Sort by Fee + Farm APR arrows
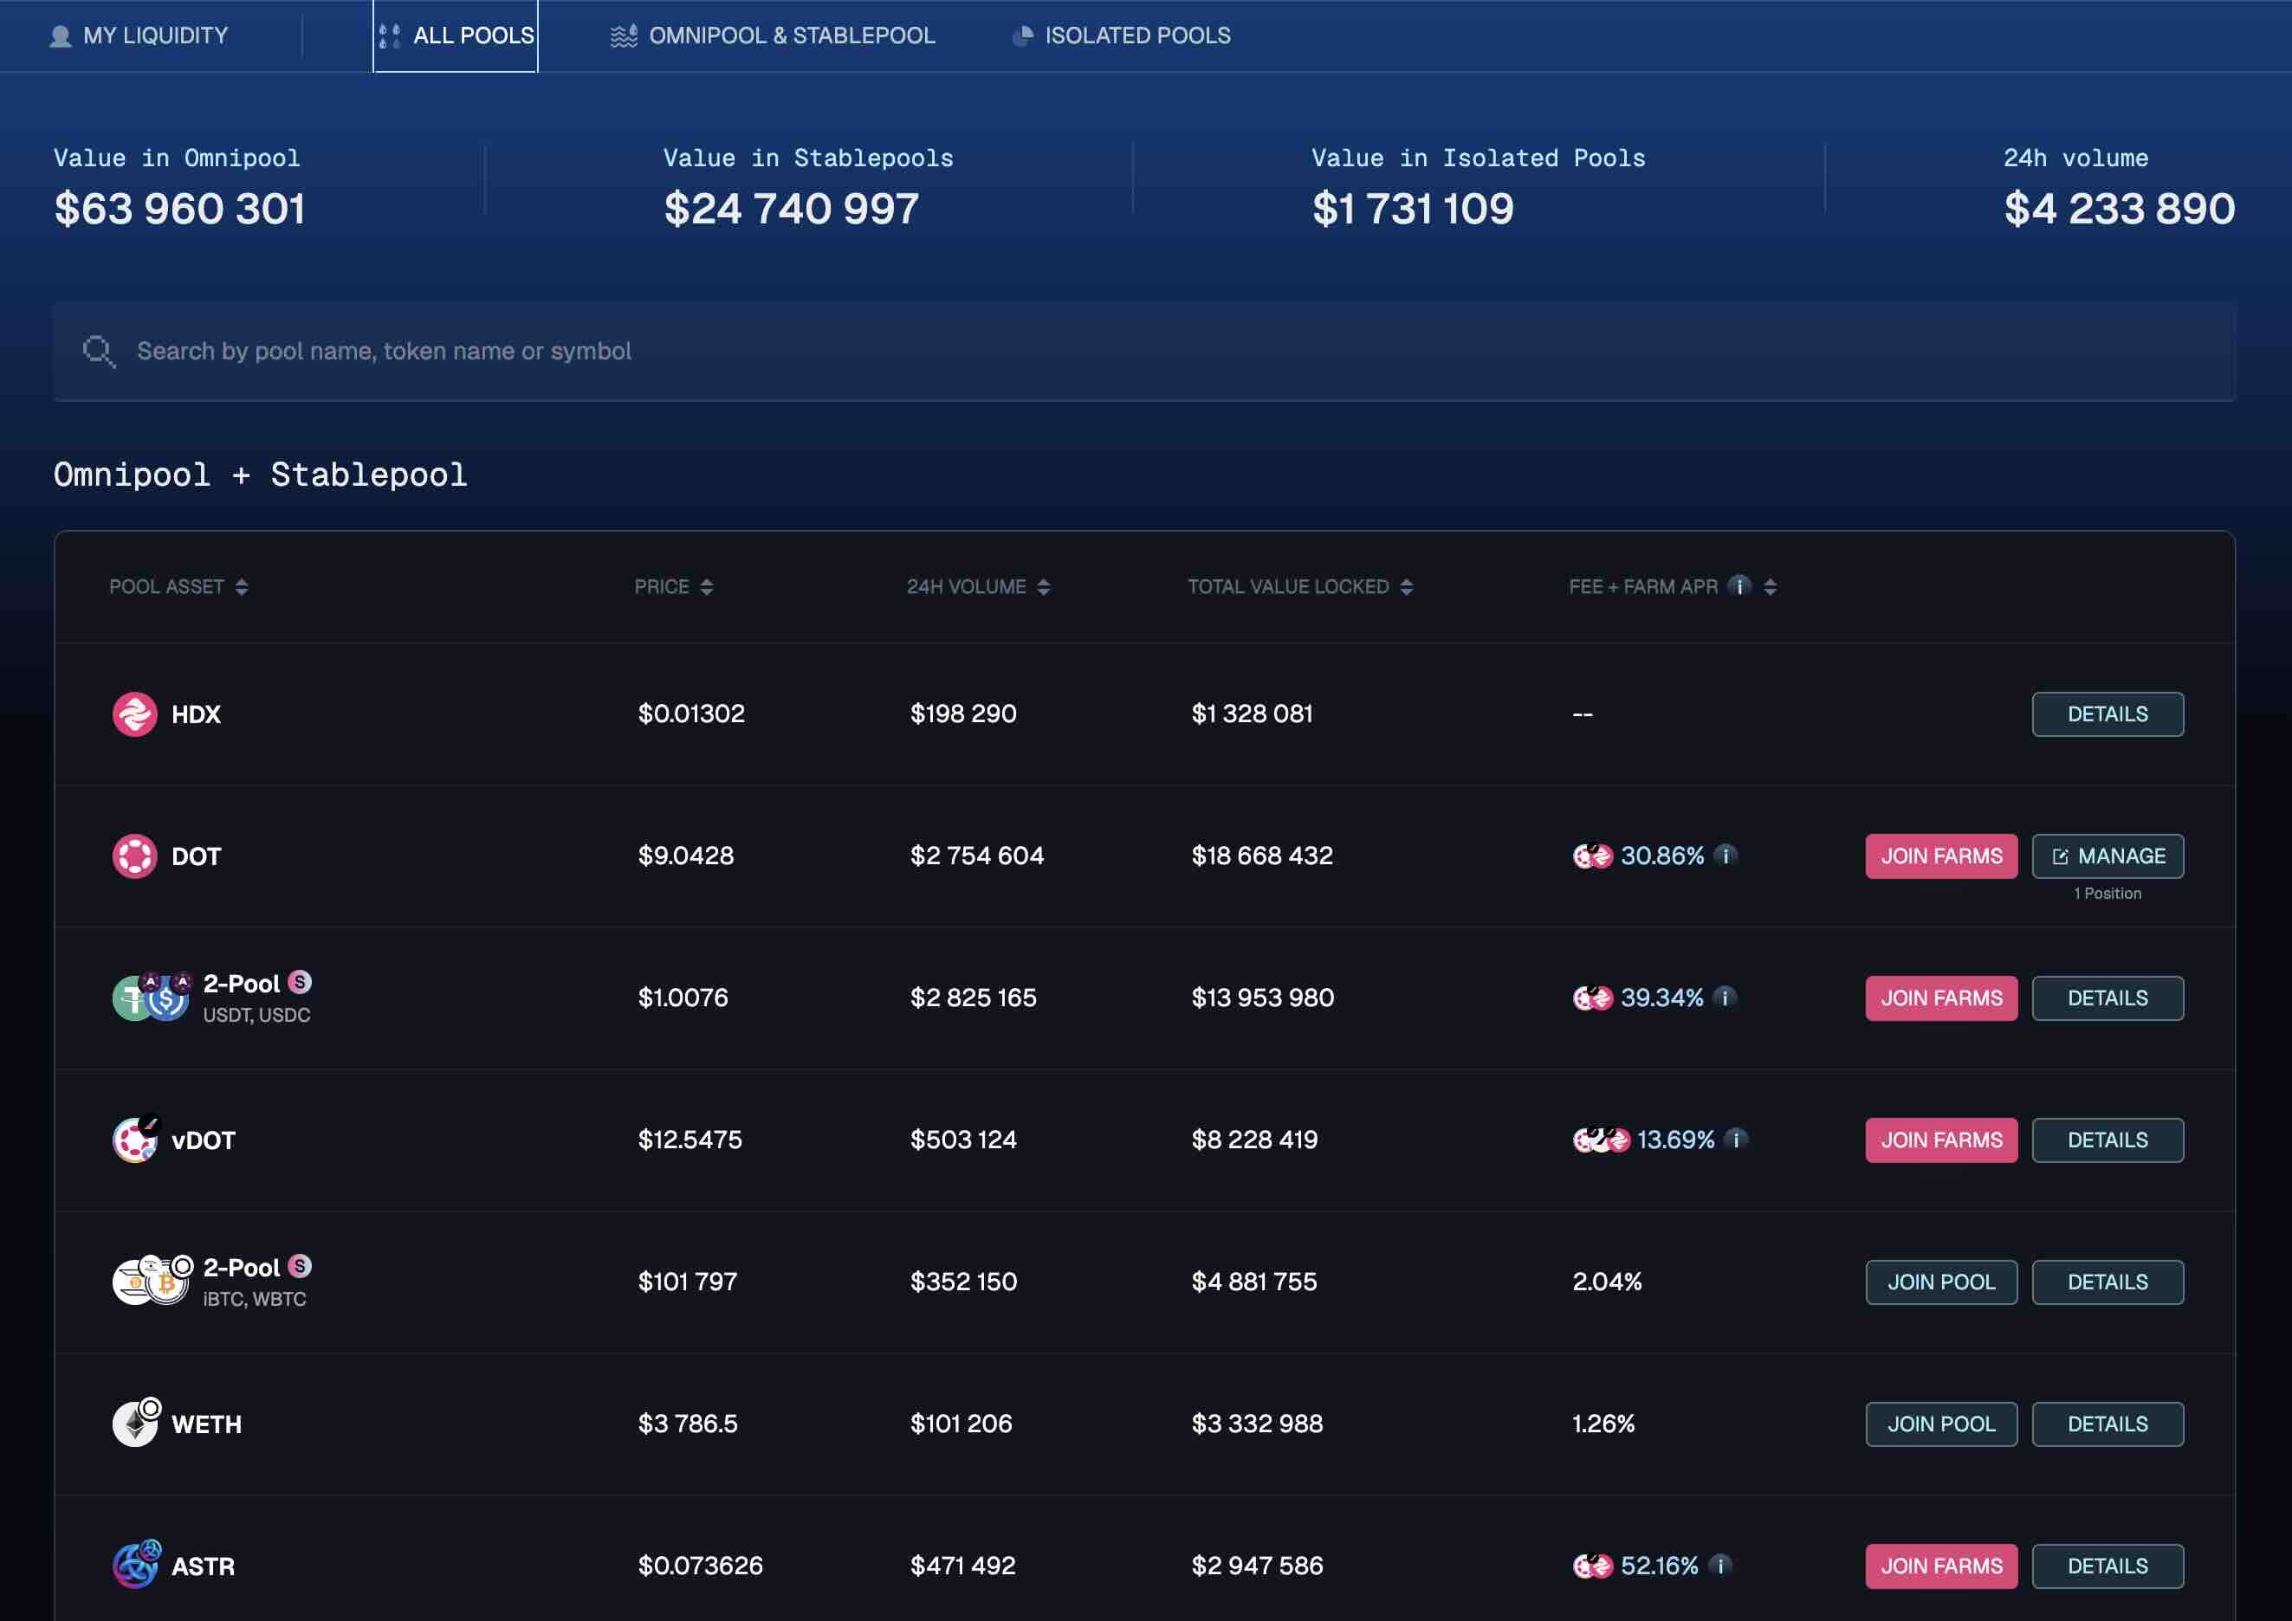Screen dimensions: 2292x1621 click(1770, 587)
